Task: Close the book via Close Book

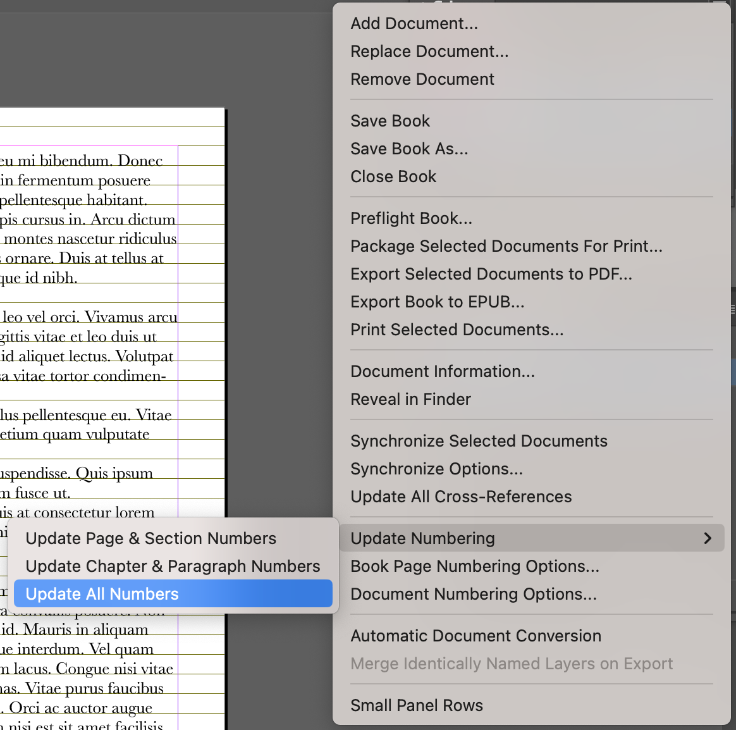Action: pyautogui.click(x=393, y=176)
